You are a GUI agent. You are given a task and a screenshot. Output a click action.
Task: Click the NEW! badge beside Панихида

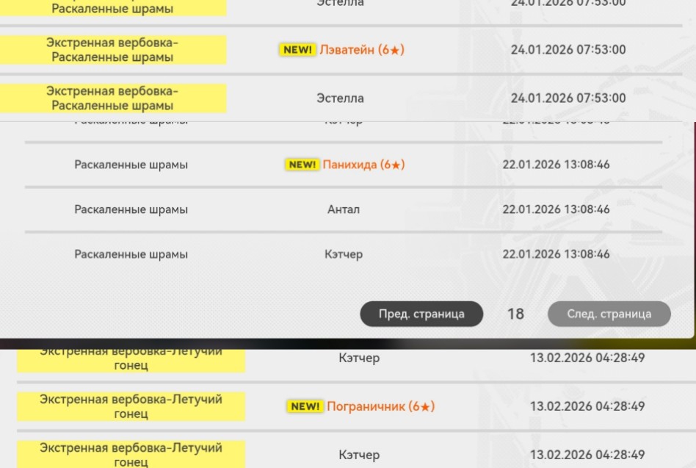click(x=302, y=165)
